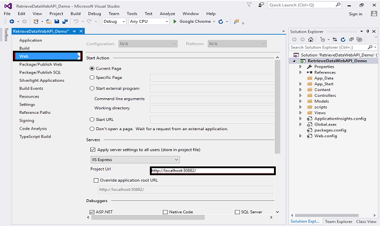Select the Build Events properties page
The height and width of the screenshot is (226, 380).
[x=31, y=88]
